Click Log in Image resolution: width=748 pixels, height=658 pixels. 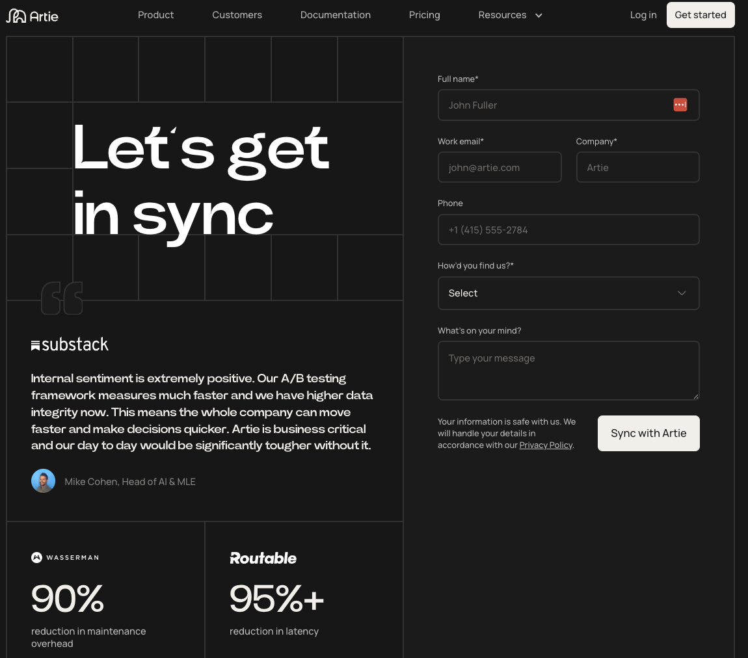[x=643, y=15]
